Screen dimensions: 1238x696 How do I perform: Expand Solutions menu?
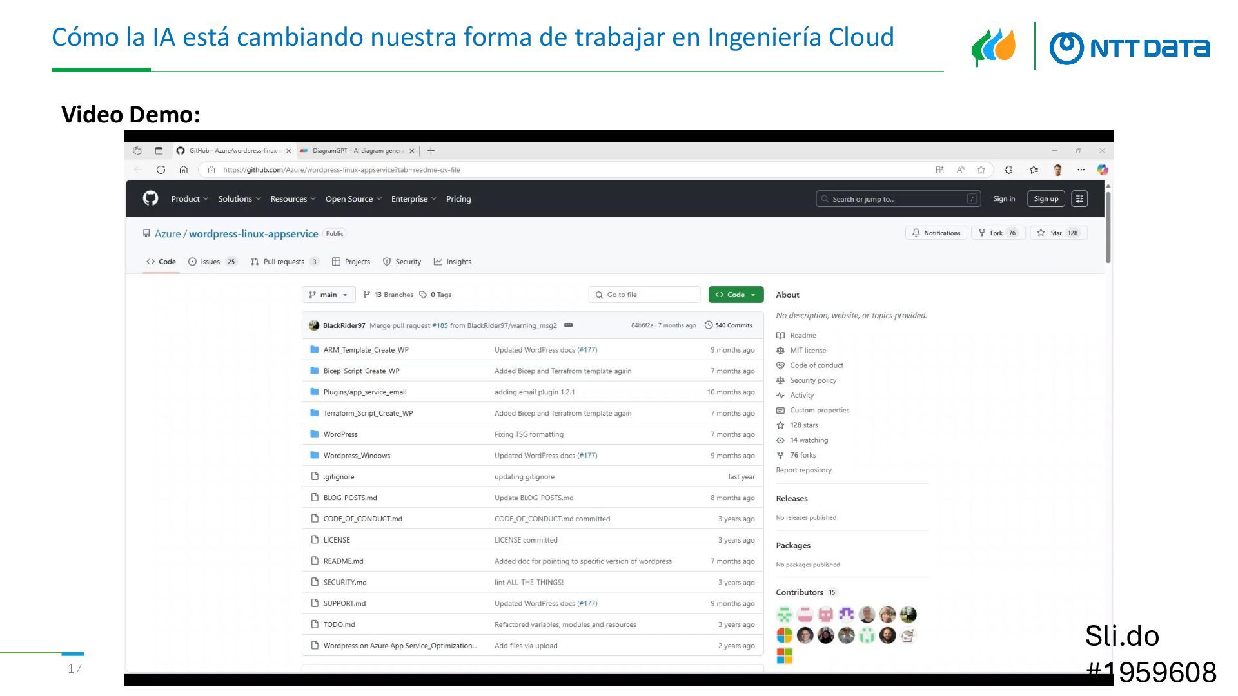[x=239, y=199]
